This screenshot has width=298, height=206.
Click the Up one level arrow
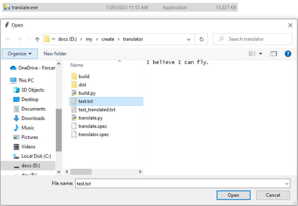(x=37, y=39)
